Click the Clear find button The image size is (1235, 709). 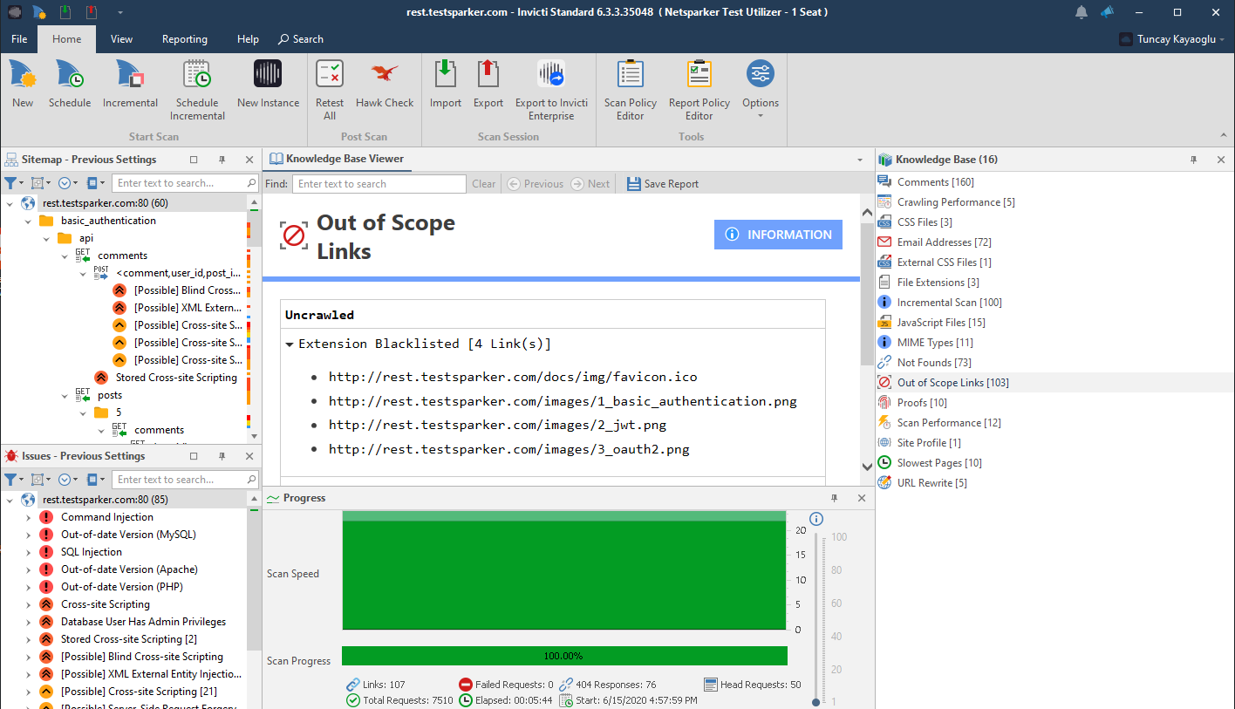(483, 184)
